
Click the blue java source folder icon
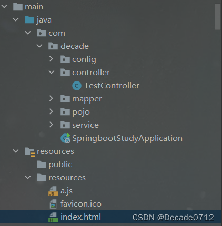[29, 19]
